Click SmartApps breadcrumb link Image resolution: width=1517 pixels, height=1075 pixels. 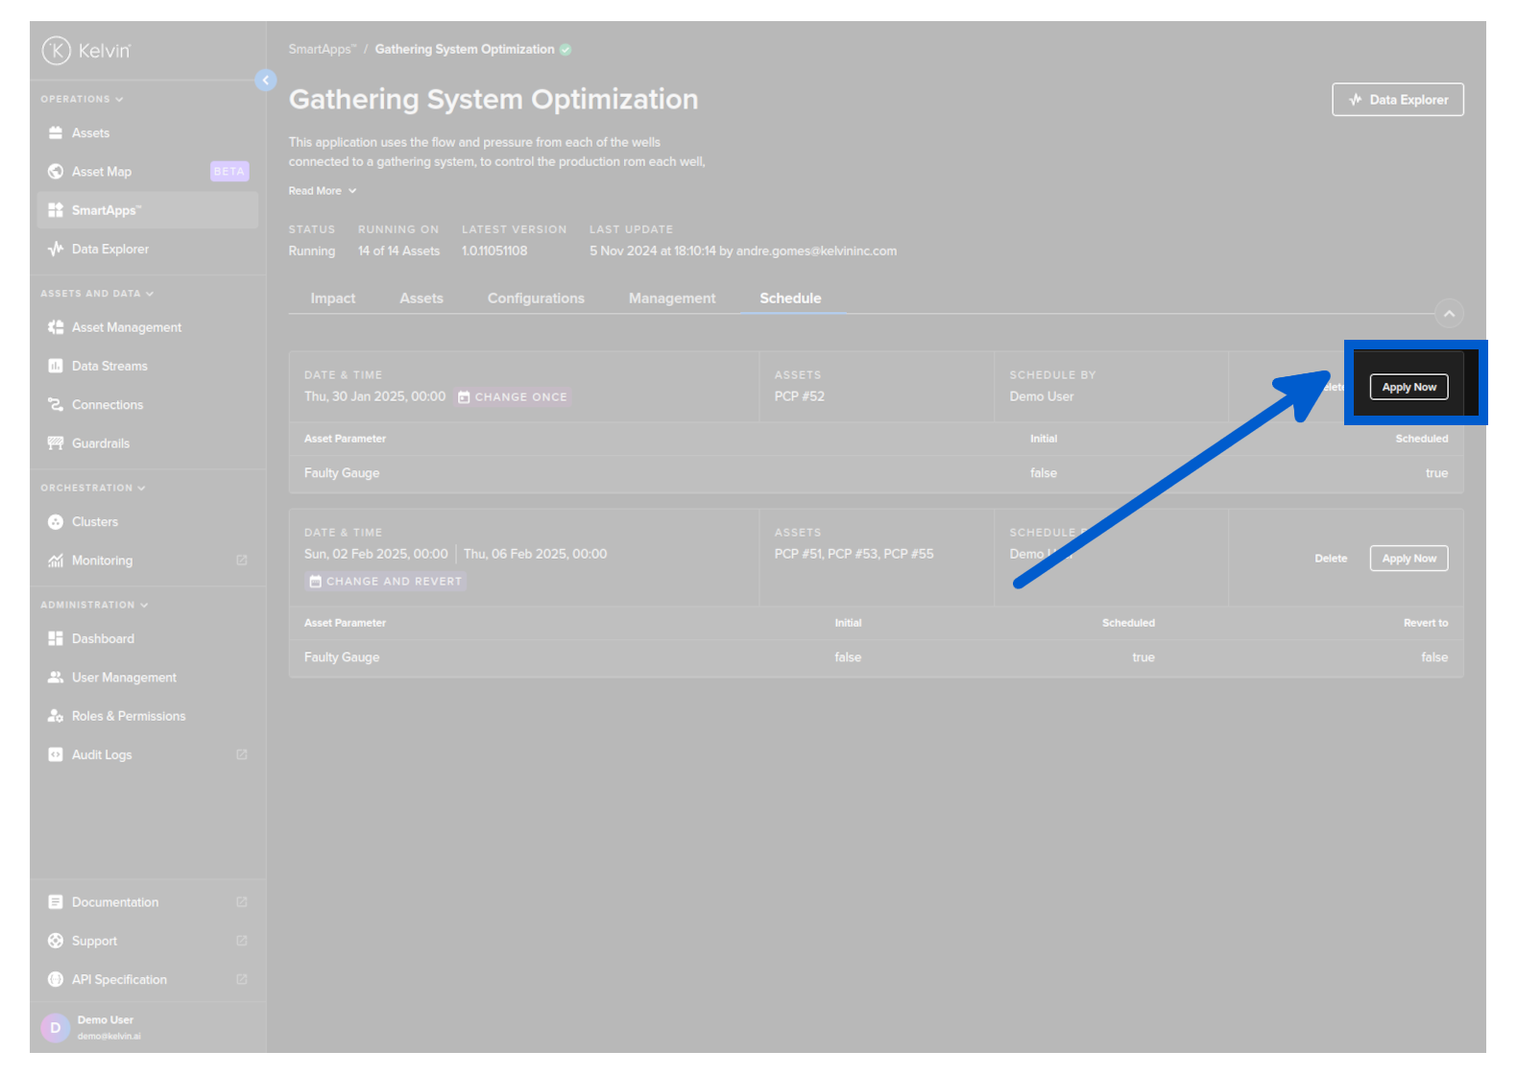[322, 50]
